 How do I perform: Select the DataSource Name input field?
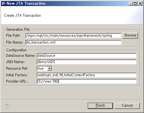(x=87, y=56)
